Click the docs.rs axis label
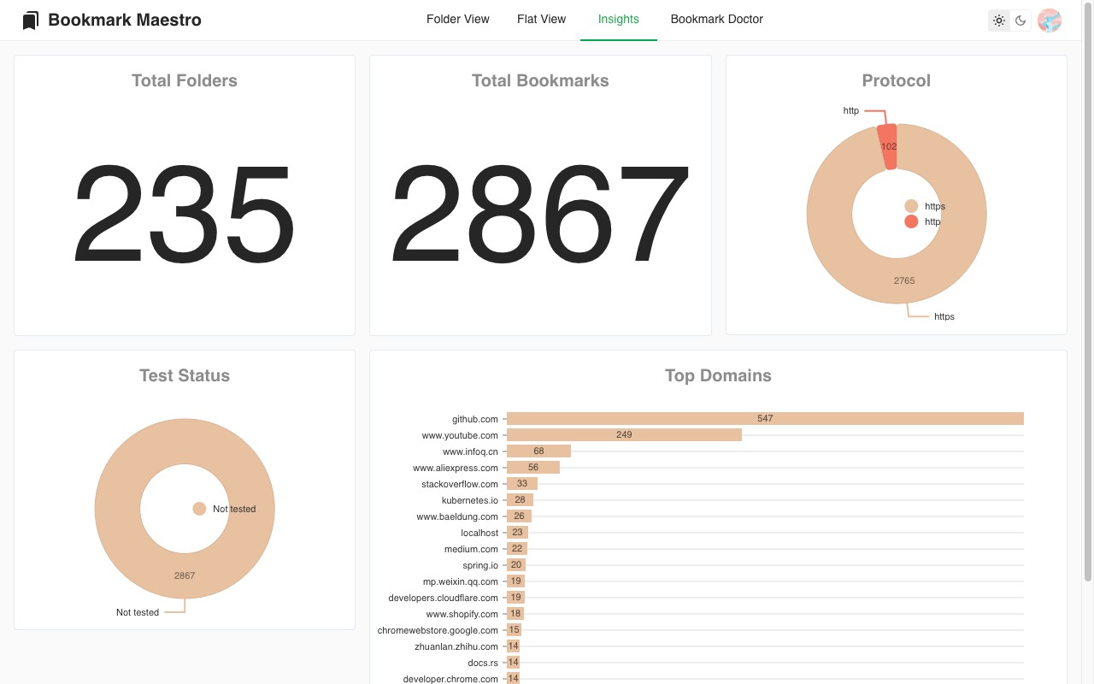Viewport: 1094px width, 684px height. [x=483, y=663]
